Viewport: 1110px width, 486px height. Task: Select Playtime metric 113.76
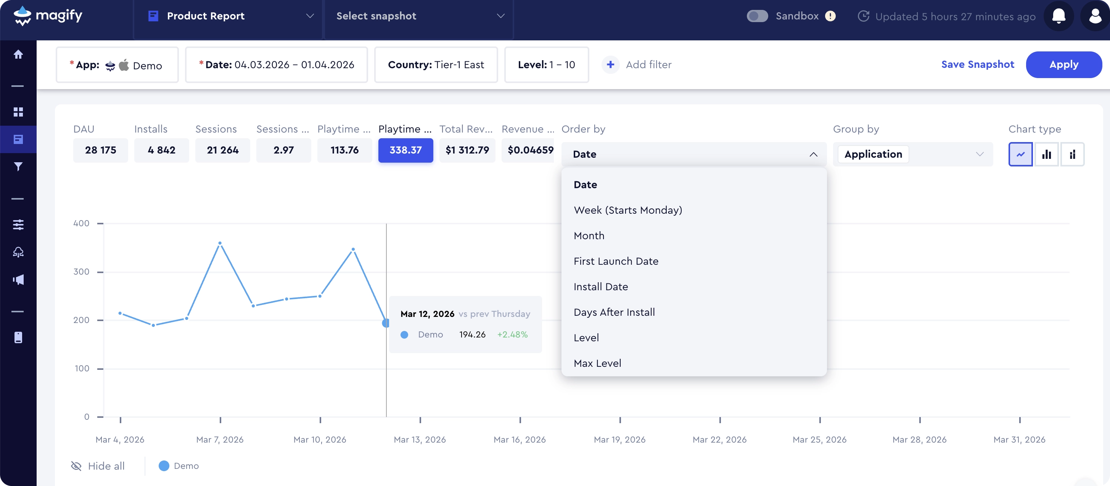[x=344, y=150]
